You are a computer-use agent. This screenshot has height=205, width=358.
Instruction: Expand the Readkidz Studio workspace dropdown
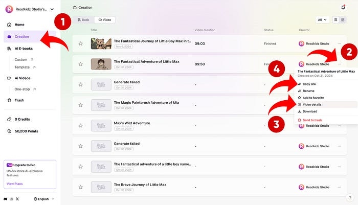[x=52, y=9]
